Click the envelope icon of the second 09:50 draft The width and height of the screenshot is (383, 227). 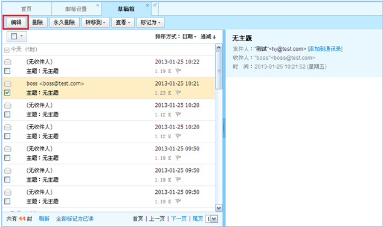click(x=8, y=171)
